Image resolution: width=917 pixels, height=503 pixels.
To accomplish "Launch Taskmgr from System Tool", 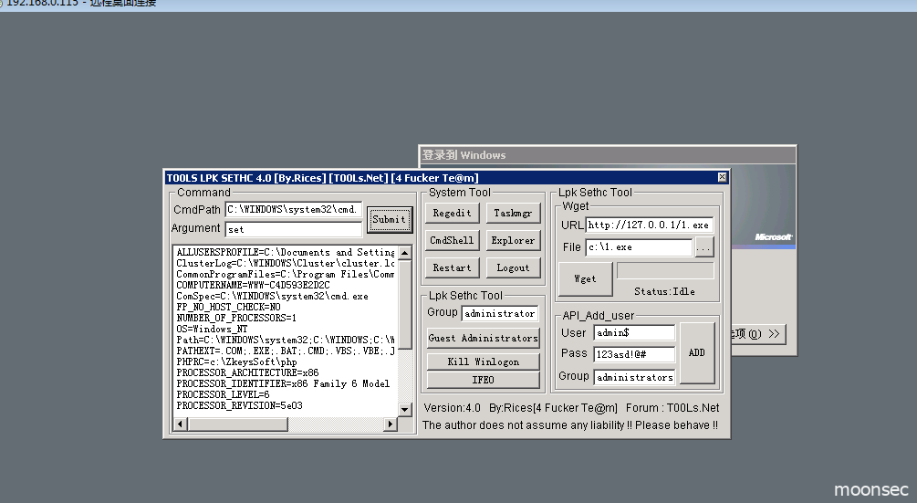I will click(513, 213).
